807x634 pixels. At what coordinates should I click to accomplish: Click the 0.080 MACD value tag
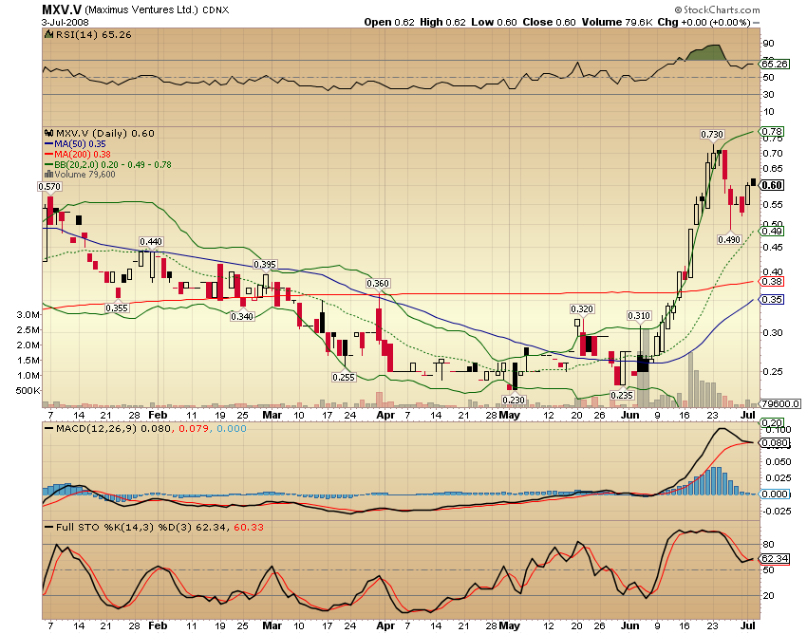(x=774, y=442)
